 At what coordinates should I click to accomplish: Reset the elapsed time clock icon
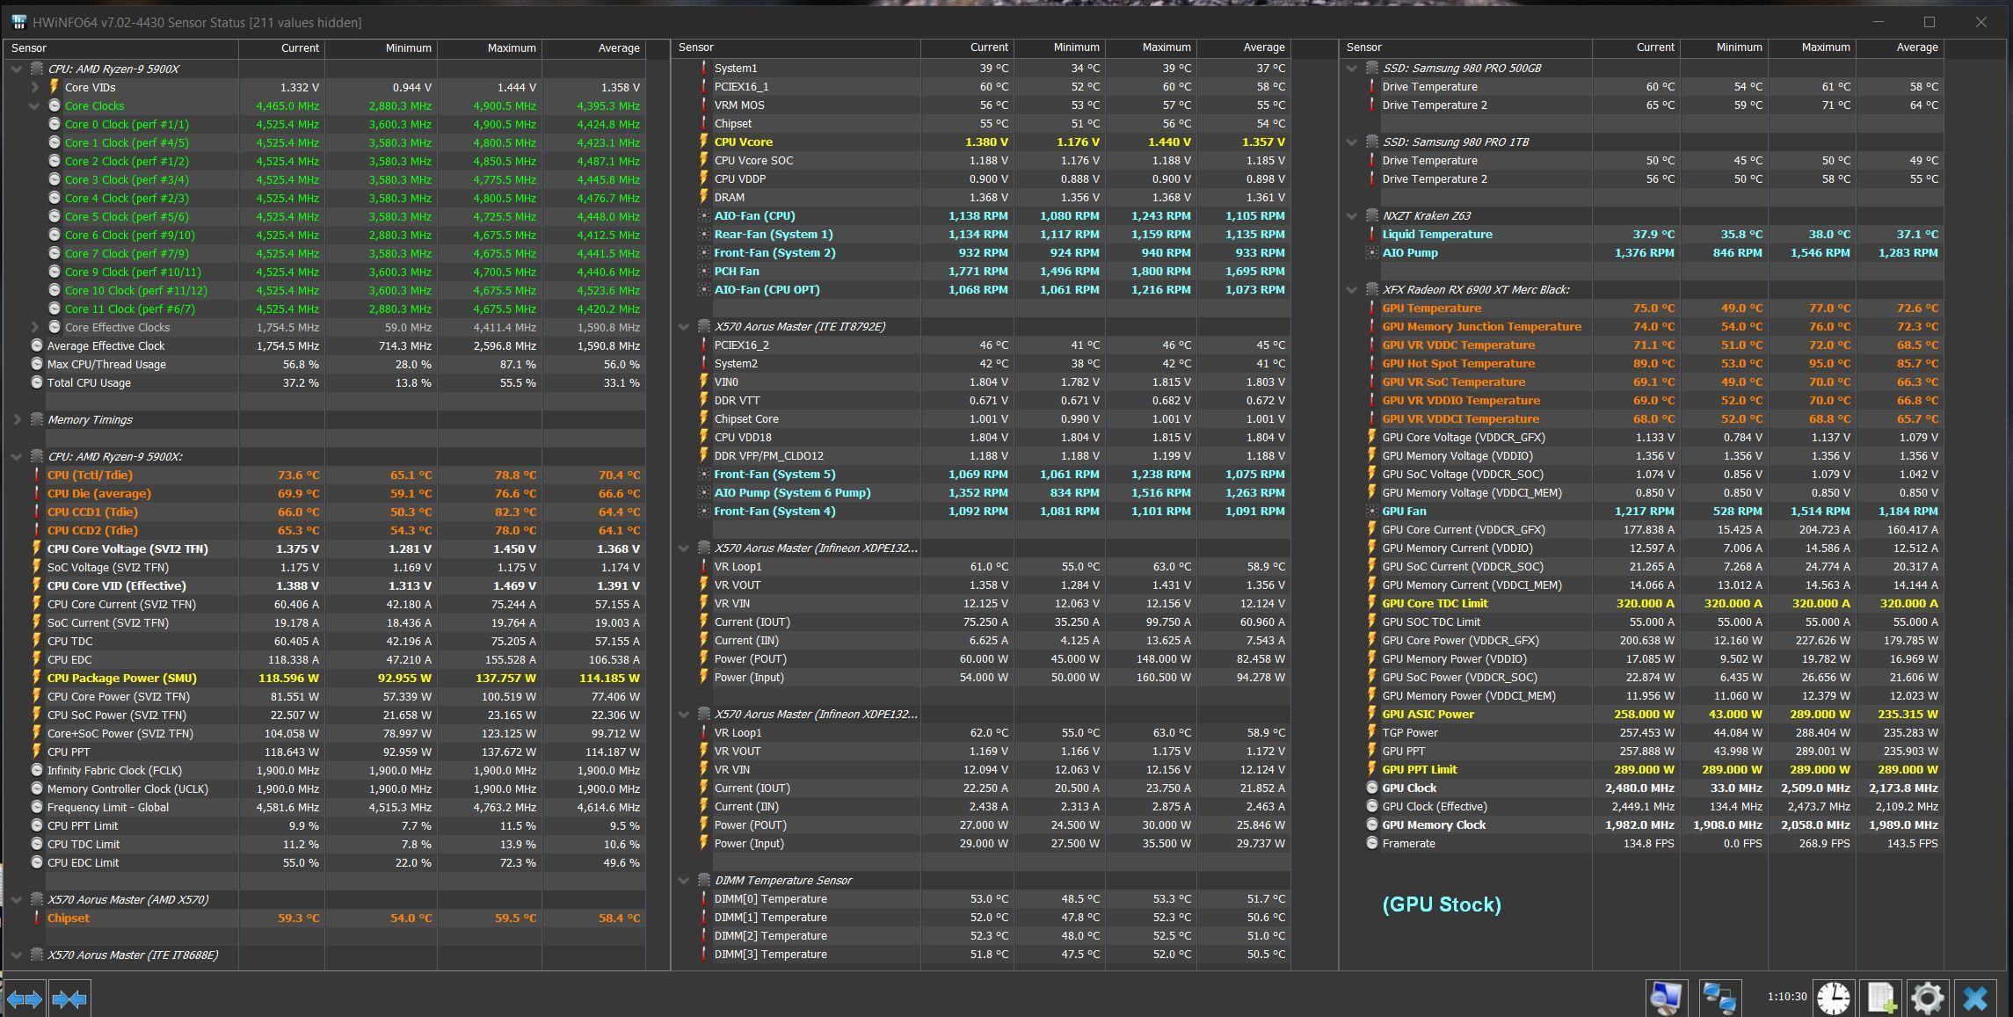[x=1834, y=998]
